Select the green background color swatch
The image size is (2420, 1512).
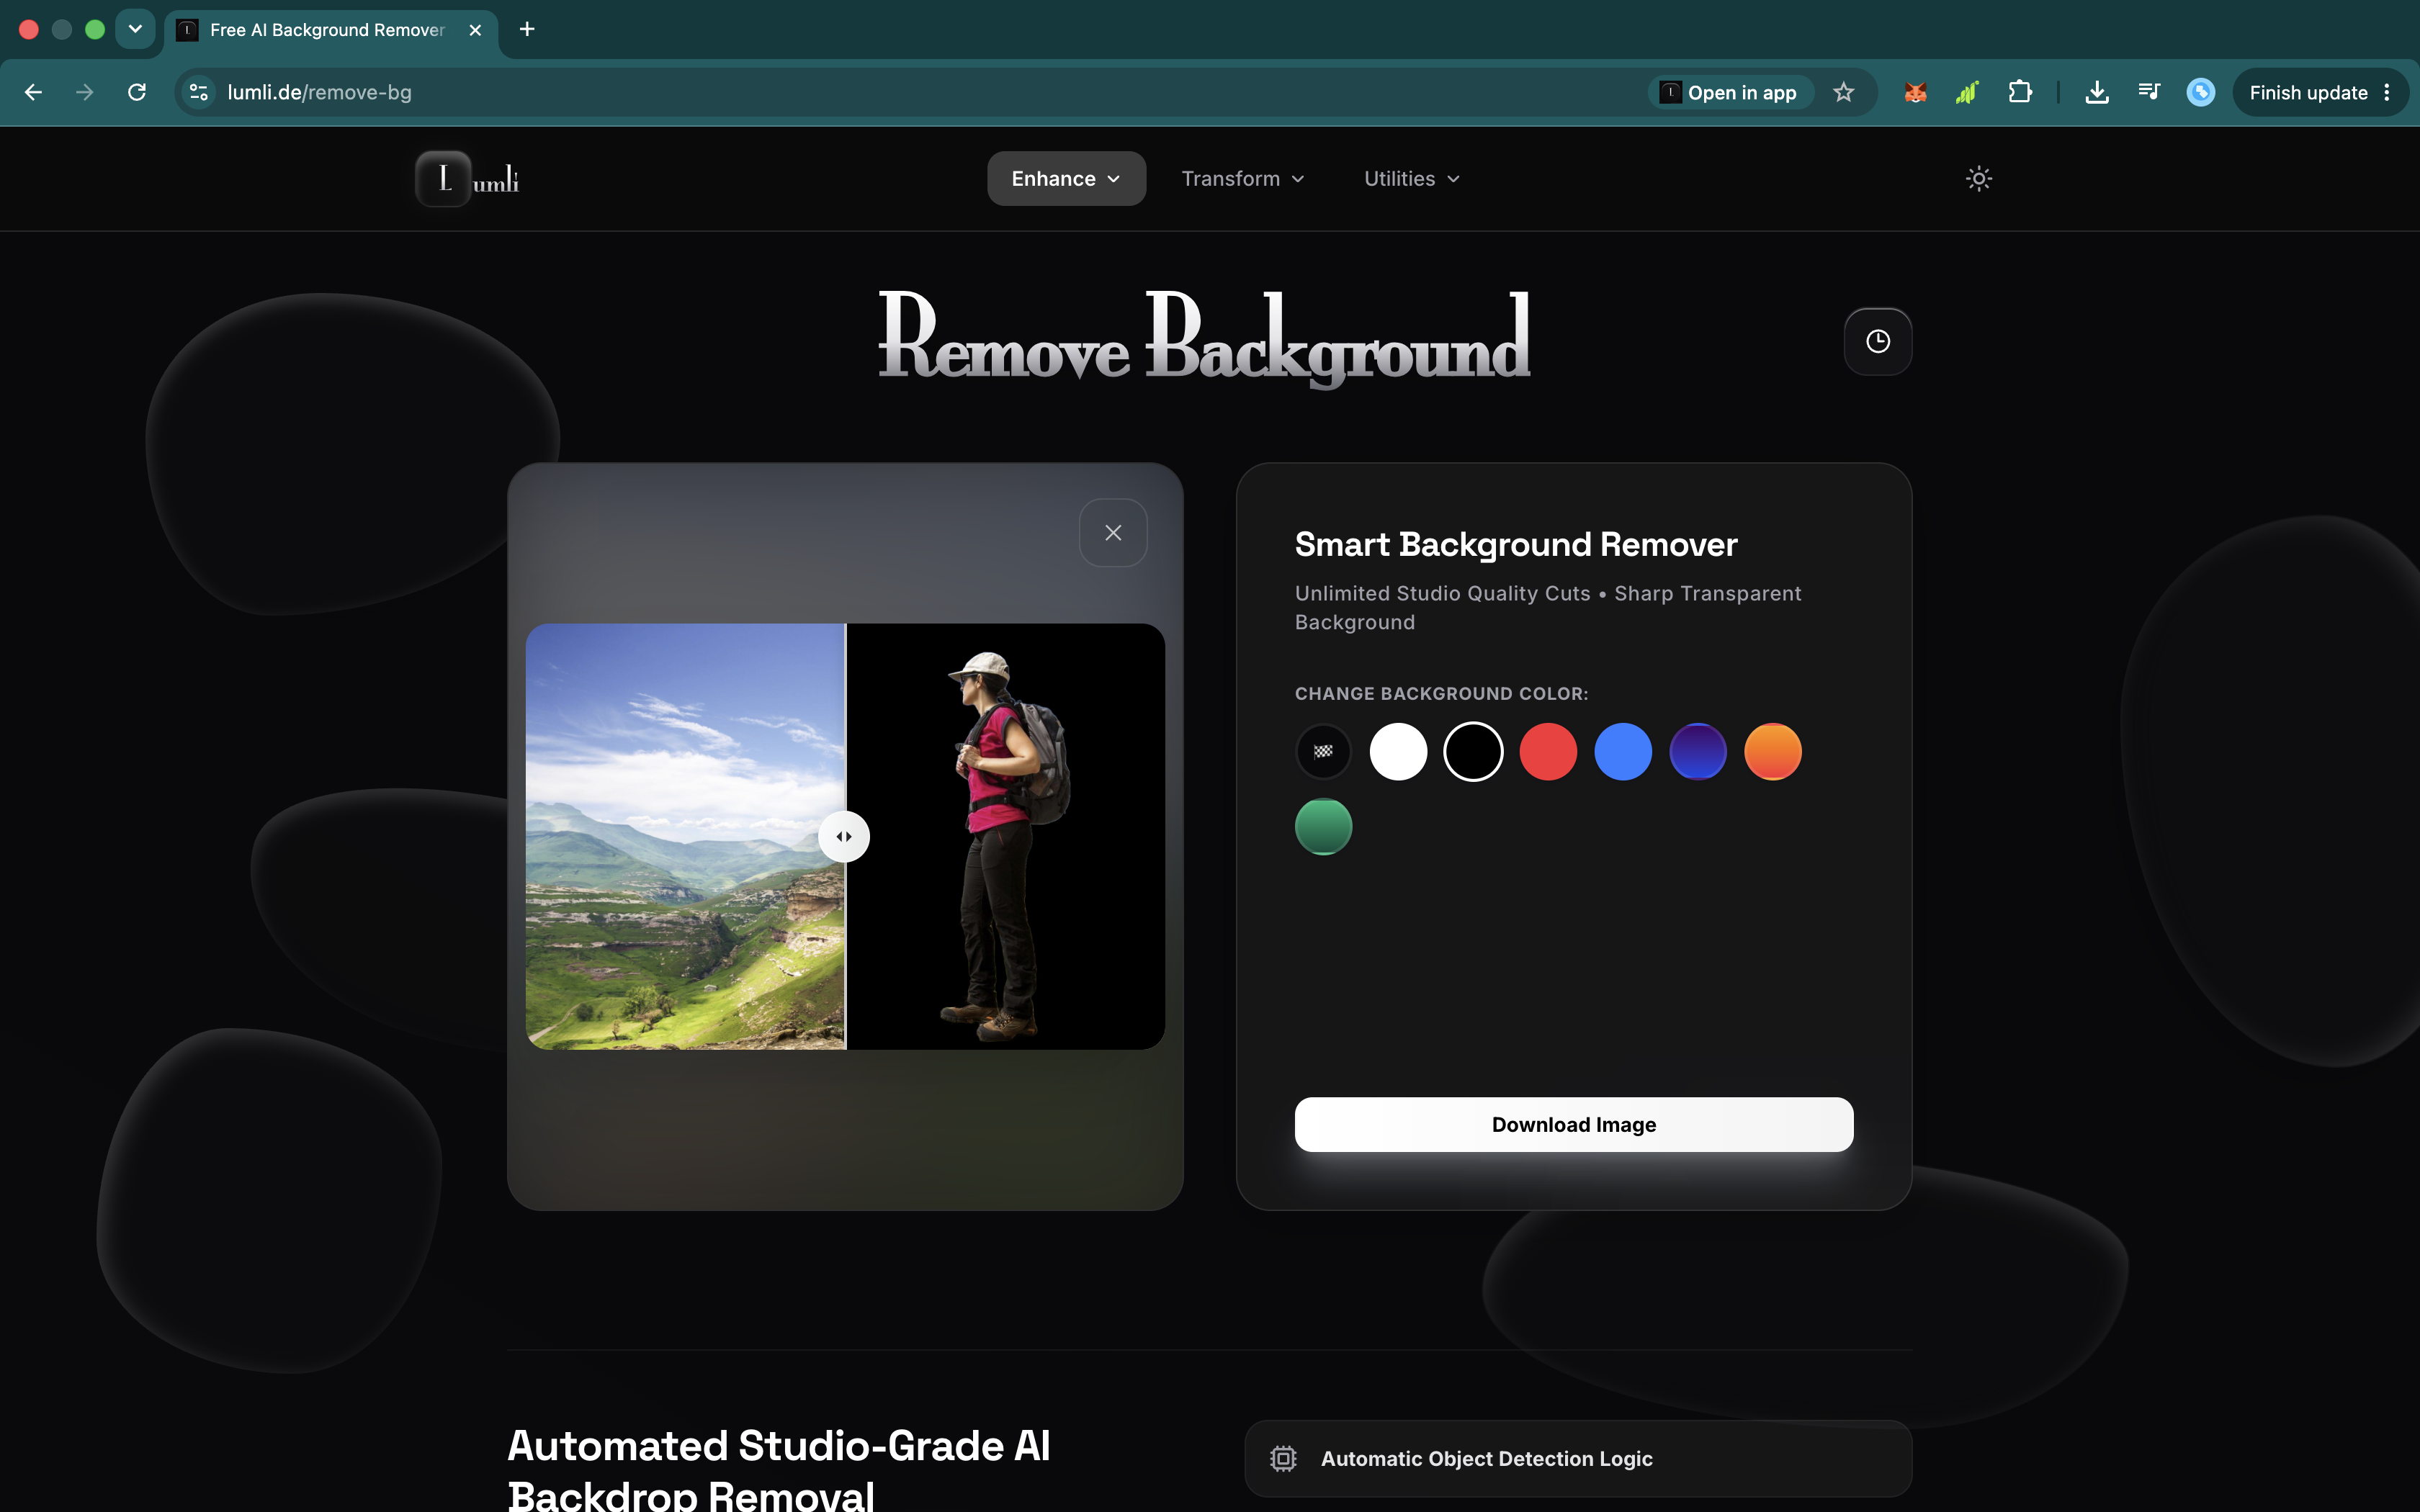1323,827
